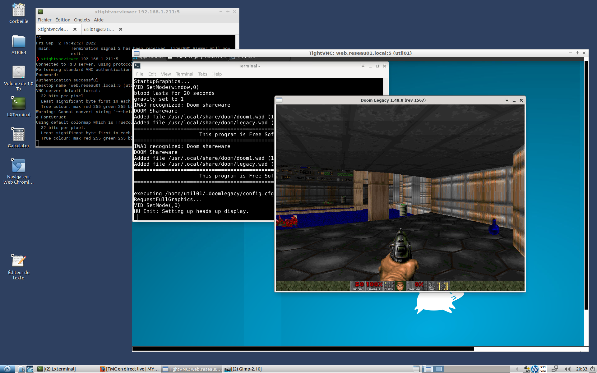This screenshot has width=597, height=373.
Task: Open the Corbeille trash icon
Action: pyautogui.click(x=19, y=13)
